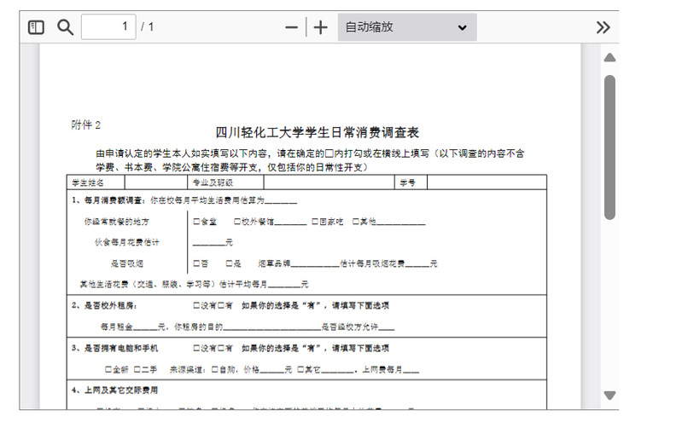Open the tools menu double-chevron
Viewport: 682px width, 422px height.
coord(603,27)
